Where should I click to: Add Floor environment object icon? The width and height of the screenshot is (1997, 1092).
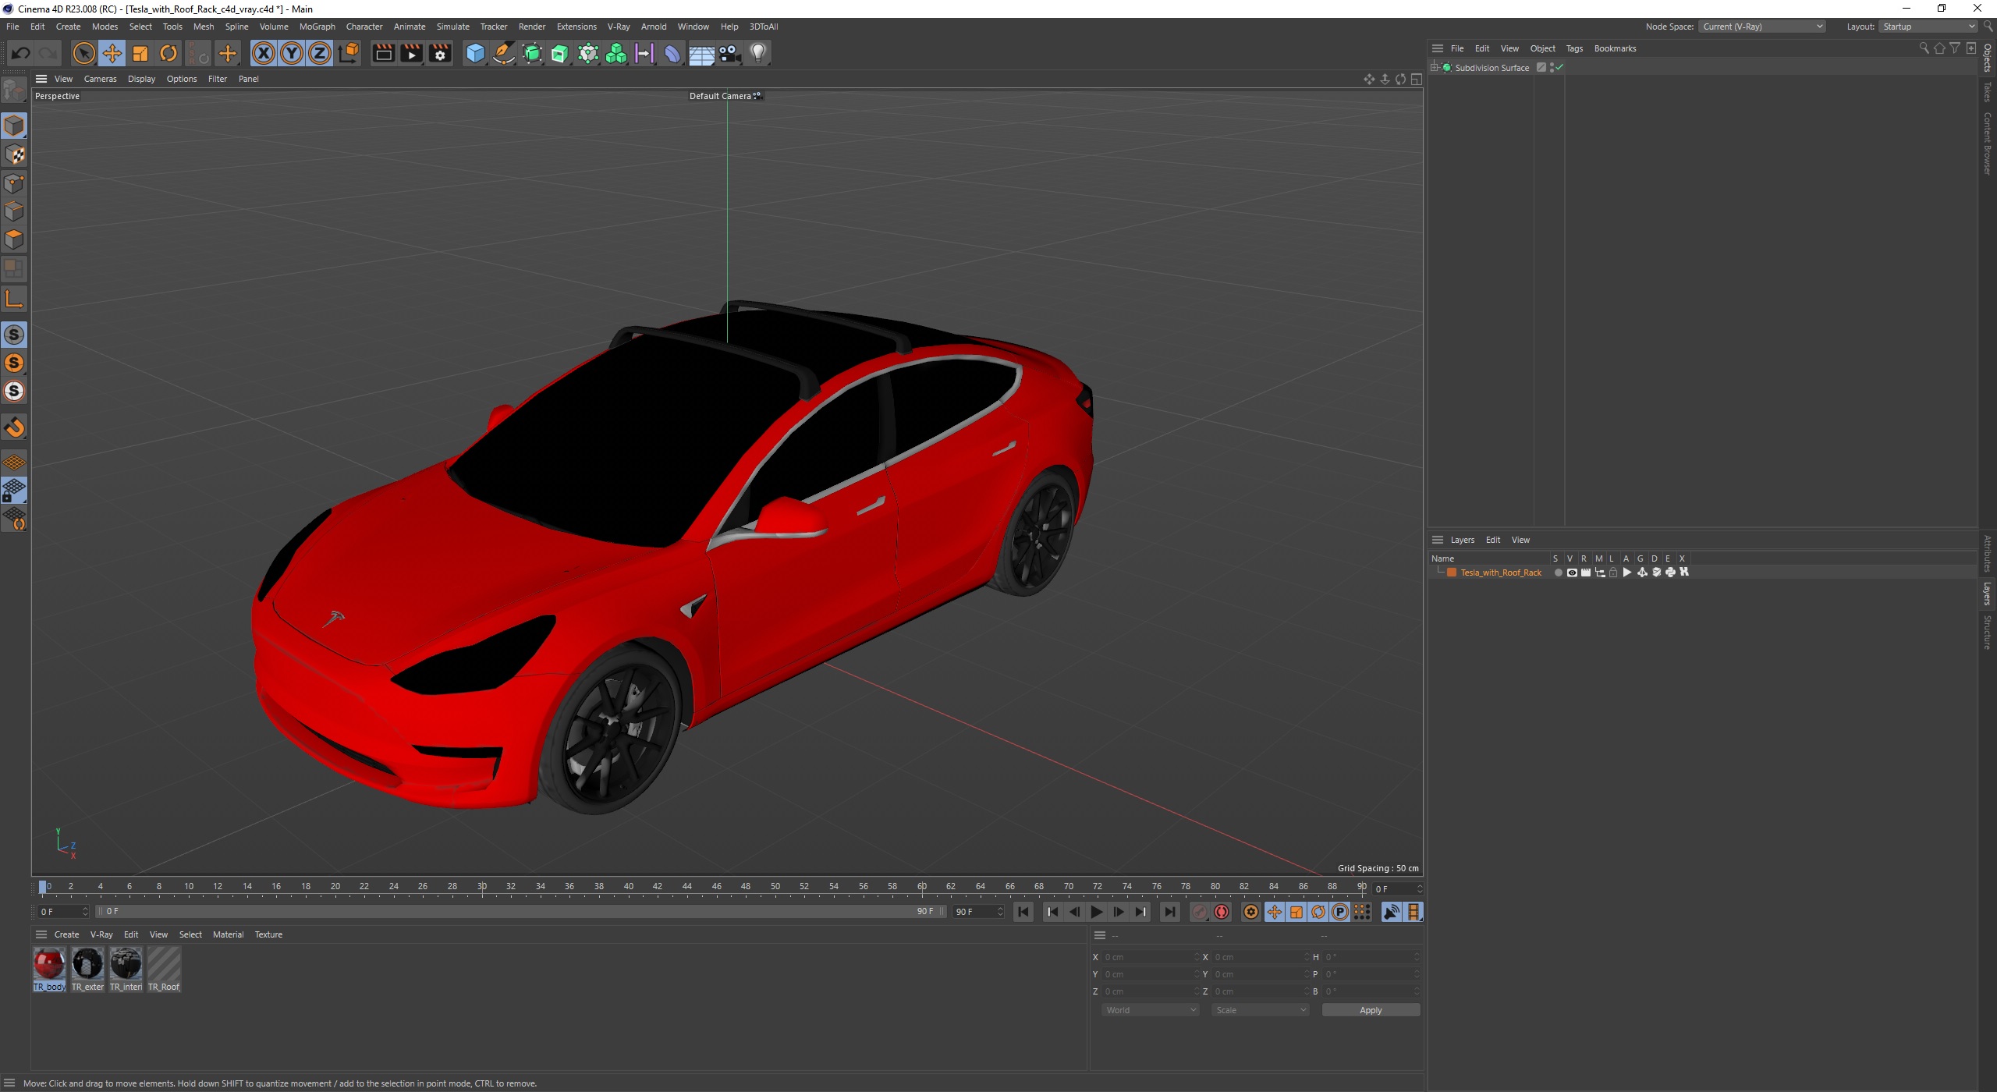pos(701,53)
